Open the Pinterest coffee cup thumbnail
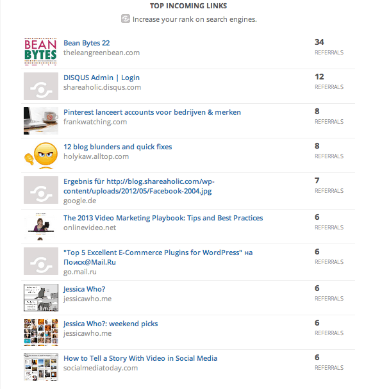Screen dimensions: 373x389 pyautogui.click(x=41, y=121)
